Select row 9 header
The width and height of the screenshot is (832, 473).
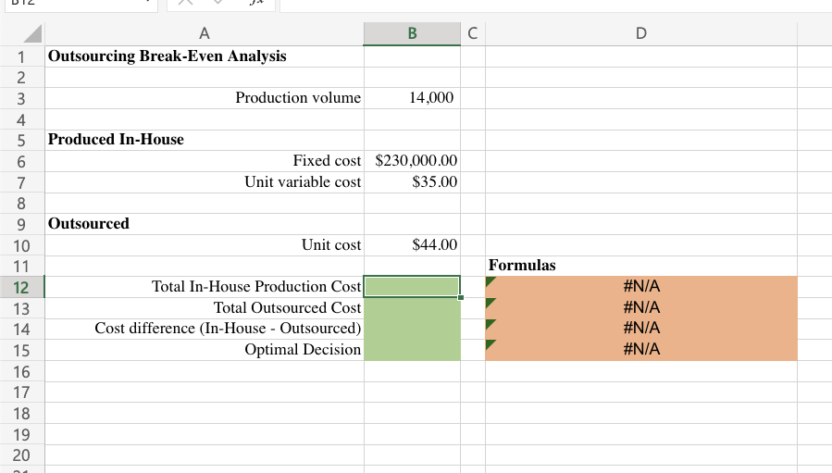click(x=22, y=224)
